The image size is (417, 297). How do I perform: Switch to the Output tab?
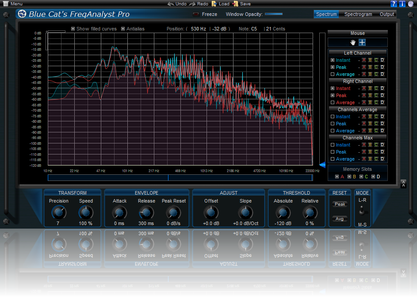pyautogui.click(x=387, y=14)
